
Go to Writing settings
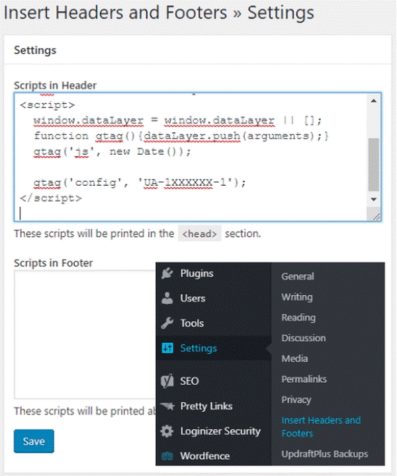click(297, 297)
